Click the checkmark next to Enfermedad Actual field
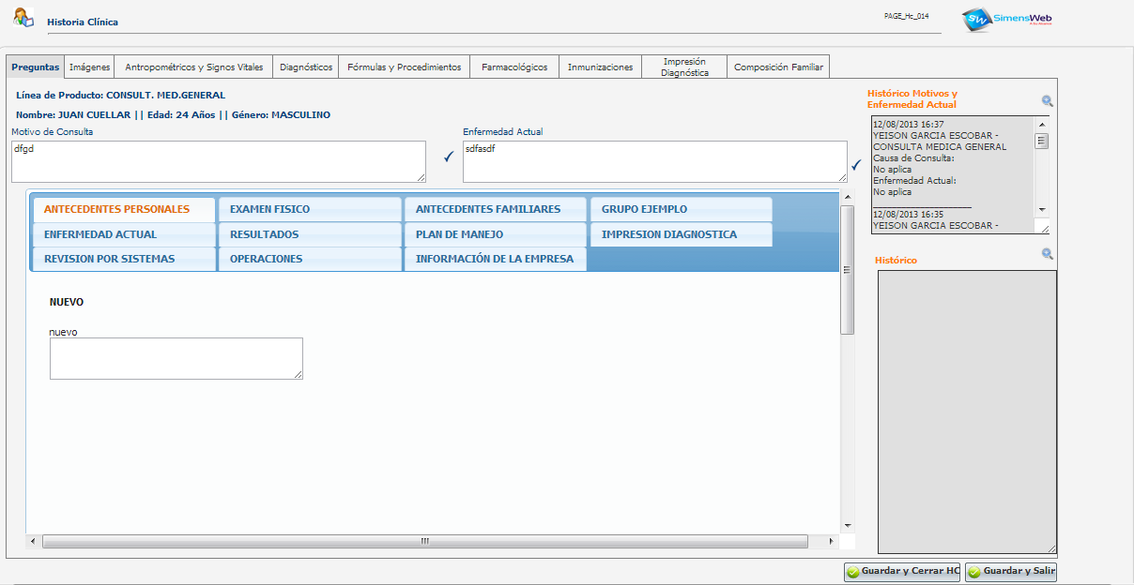Viewport: 1134px width, 585px height. tap(855, 166)
